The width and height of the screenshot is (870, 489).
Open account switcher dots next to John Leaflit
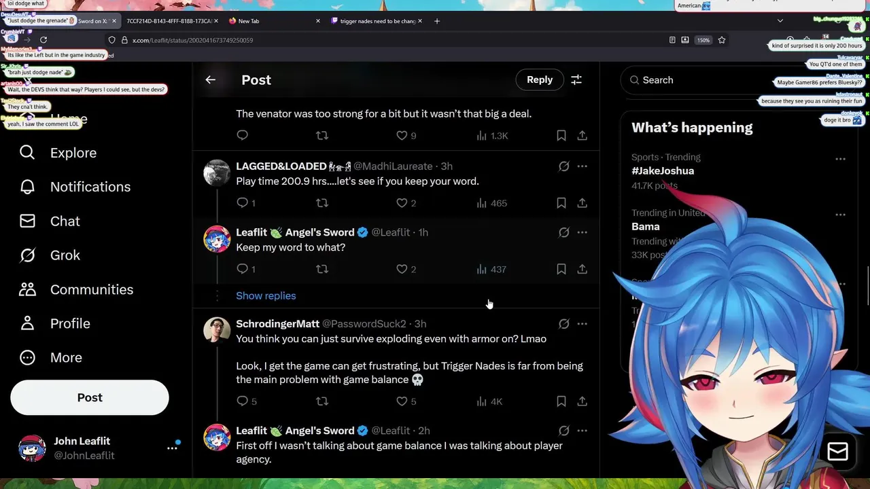(172, 448)
